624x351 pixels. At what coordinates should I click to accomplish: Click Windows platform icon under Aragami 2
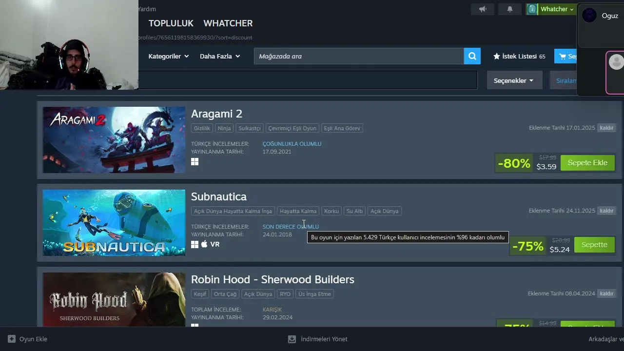195,162
